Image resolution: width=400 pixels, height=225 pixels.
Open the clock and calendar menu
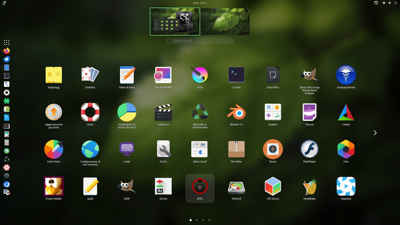(x=200, y=3)
